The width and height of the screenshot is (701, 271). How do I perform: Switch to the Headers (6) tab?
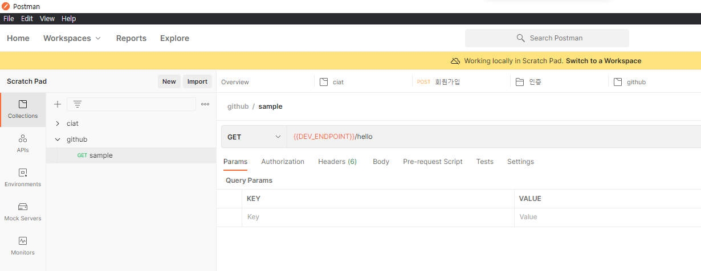click(x=337, y=162)
